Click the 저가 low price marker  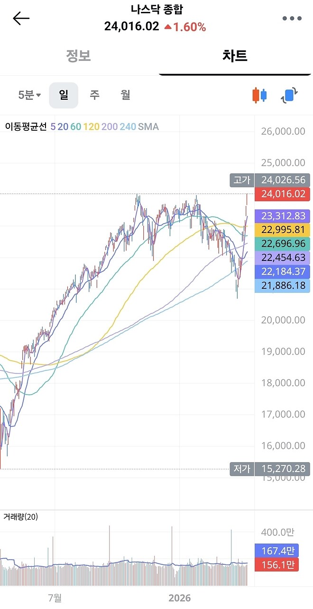[x=242, y=469]
